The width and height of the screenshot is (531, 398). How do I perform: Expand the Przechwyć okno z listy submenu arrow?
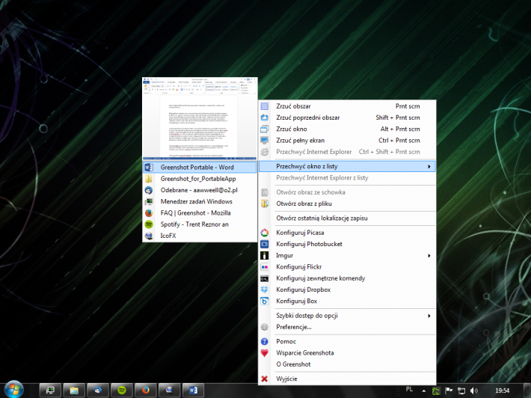click(429, 167)
